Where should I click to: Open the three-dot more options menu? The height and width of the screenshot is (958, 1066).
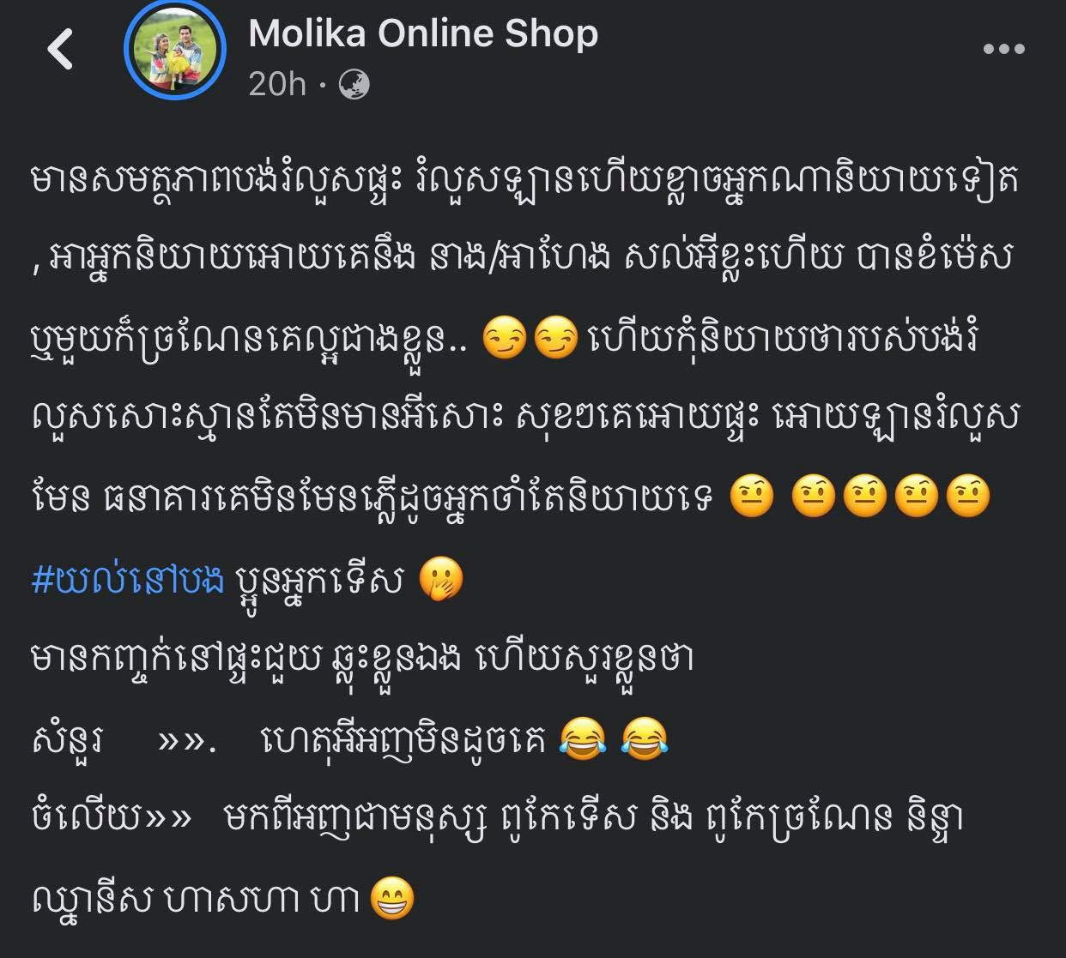point(1003,49)
